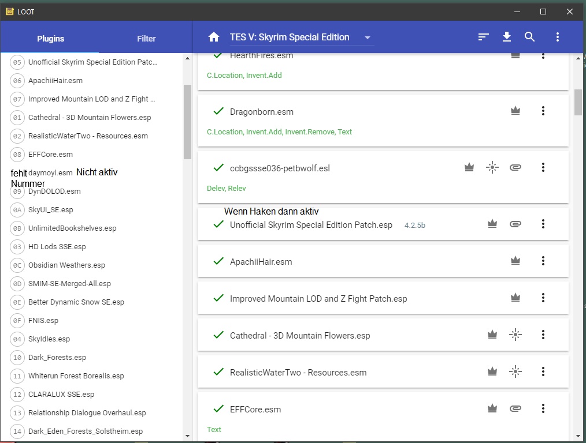
Task: Select SkyUI_SE.esp in the plugin list
Action: pos(51,210)
